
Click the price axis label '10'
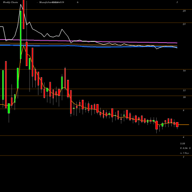pyautogui.click(x=184, y=97)
